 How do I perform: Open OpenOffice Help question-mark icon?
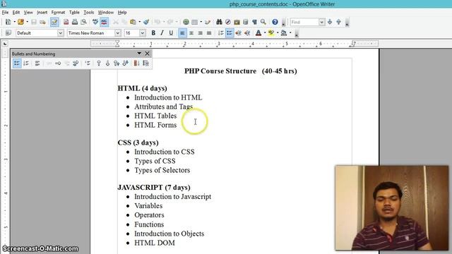pyautogui.click(x=275, y=22)
